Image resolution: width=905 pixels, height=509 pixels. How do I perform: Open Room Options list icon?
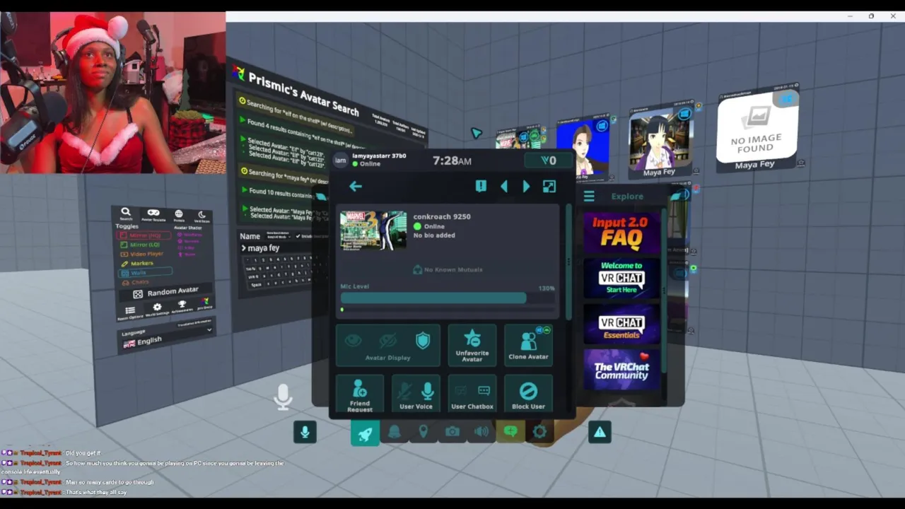130,312
